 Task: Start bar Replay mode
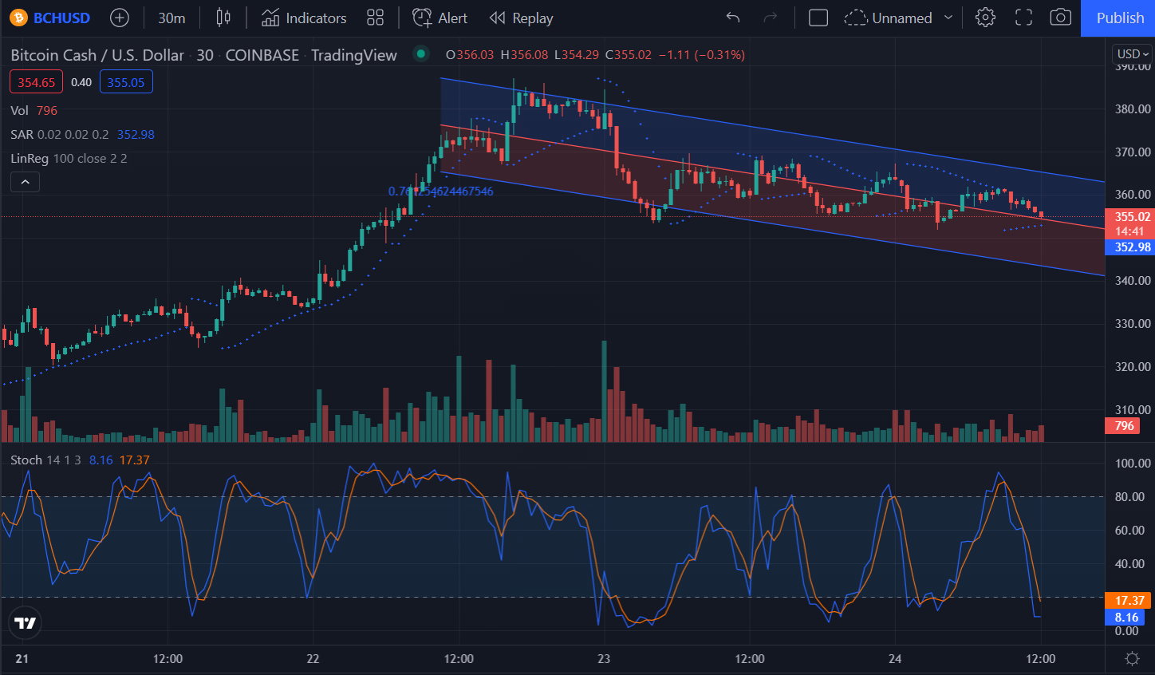pyautogui.click(x=521, y=18)
